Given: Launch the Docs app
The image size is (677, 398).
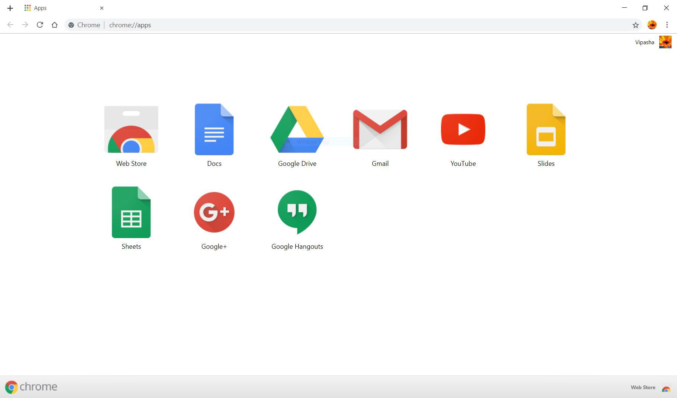Looking at the screenshot, I should pos(214,129).
